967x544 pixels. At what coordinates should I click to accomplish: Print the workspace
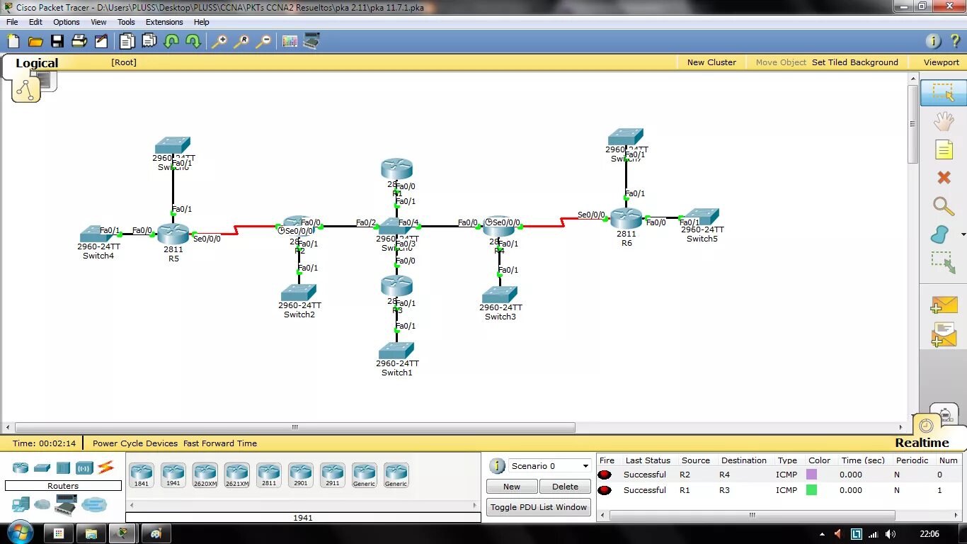tap(79, 41)
